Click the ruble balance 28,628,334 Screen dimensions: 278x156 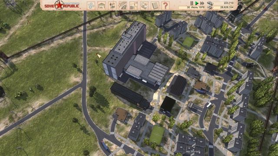click(227, 7)
